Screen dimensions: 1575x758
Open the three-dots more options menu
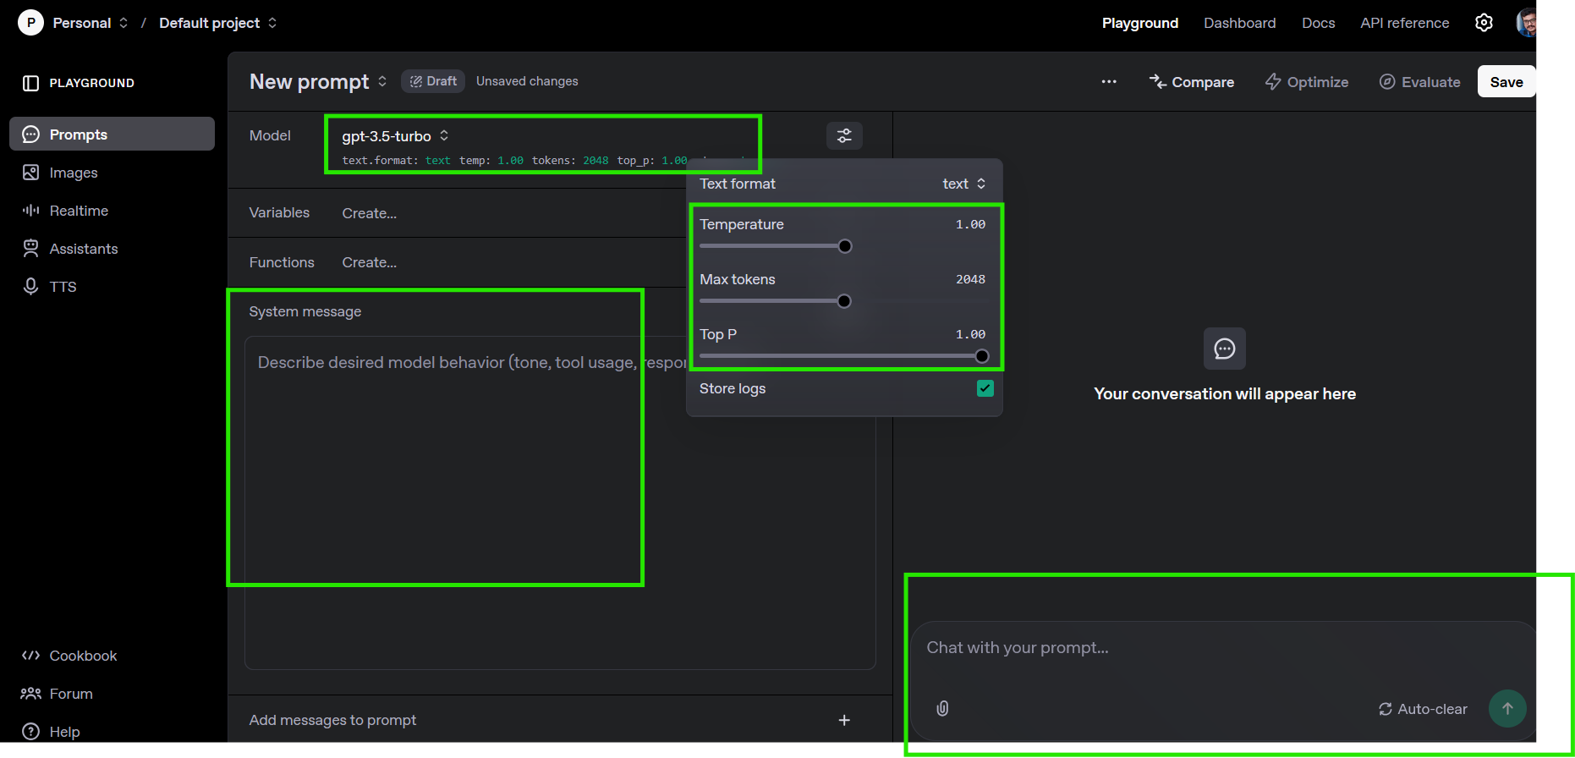pos(1108,82)
